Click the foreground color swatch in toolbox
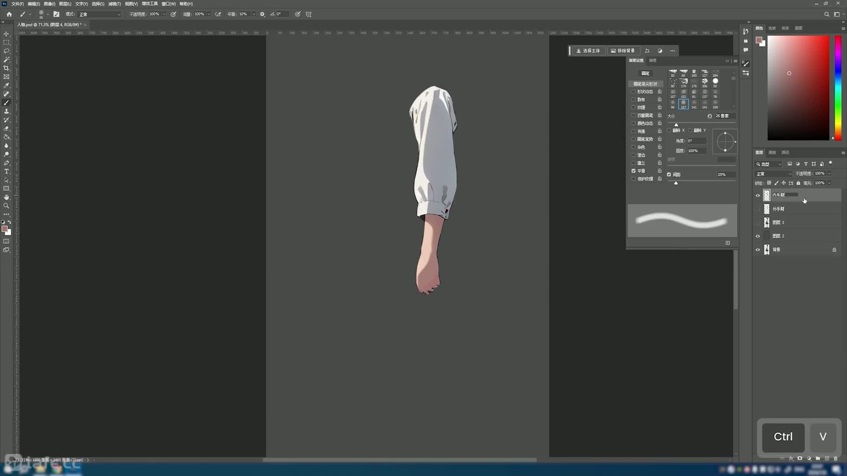This screenshot has height=476, width=847. (4, 229)
